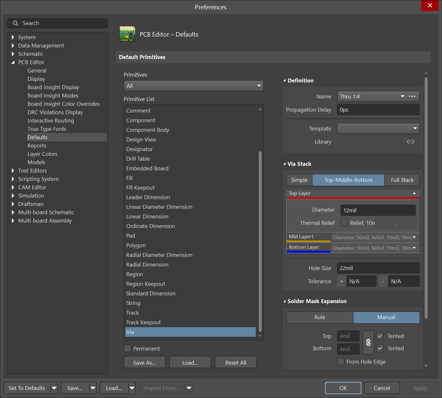
Task: Expand the Mid Layer1 stack row
Action: tap(414, 237)
